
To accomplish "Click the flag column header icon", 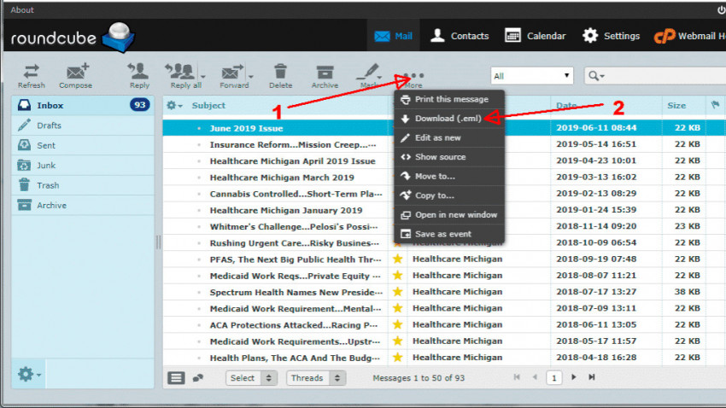I will point(716,106).
